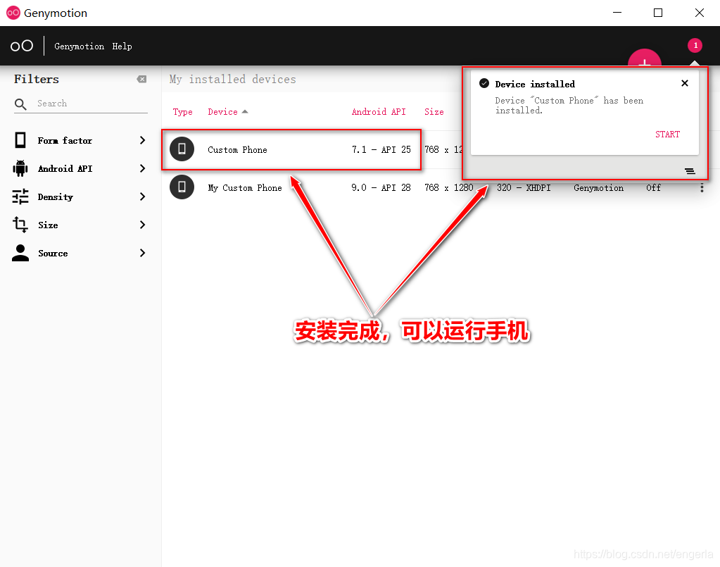Click the 320 - XHDPI density cell
Screen dimensions: 720x567
pyautogui.click(x=524, y=188)
